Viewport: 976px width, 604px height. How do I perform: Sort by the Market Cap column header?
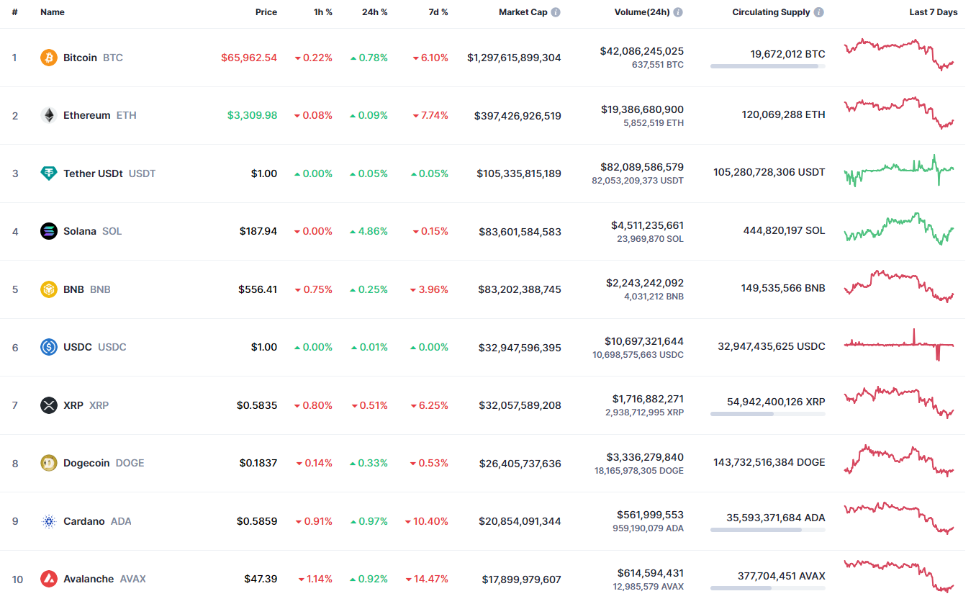point(523,12)
